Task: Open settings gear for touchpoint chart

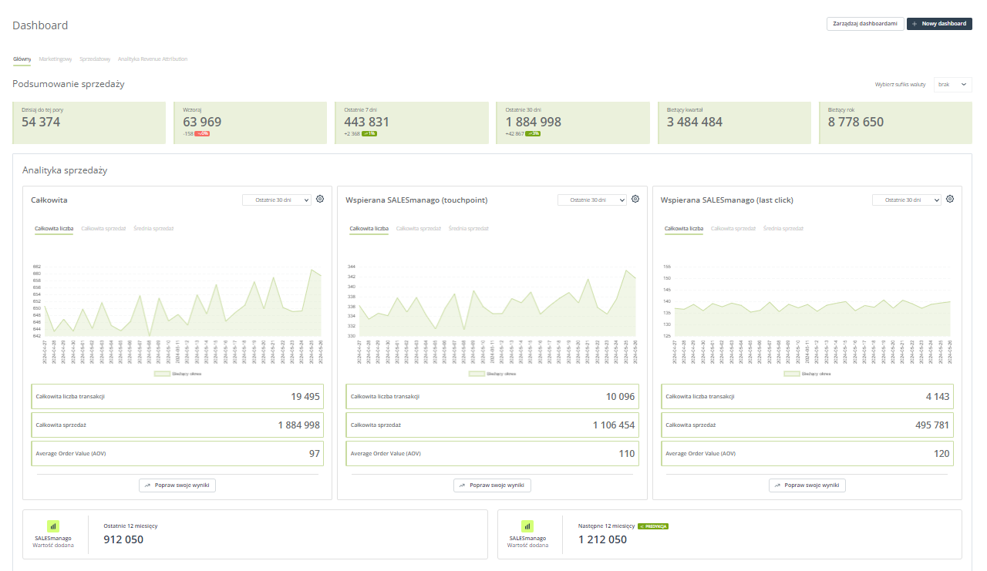Action: pyautogui.click(x=635, y=199)
